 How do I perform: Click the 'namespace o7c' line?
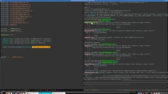click(x=8, y=35)
